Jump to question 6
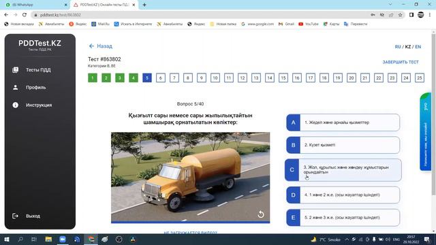The image size is (436, 245). click(161, 78)
